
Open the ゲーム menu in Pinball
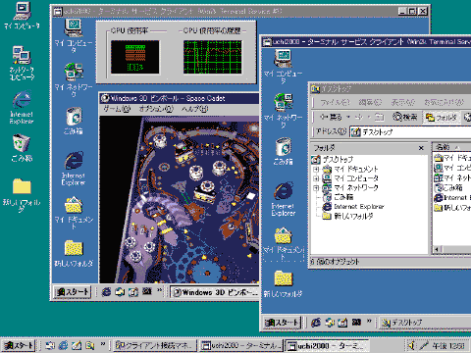click(117, 109)
